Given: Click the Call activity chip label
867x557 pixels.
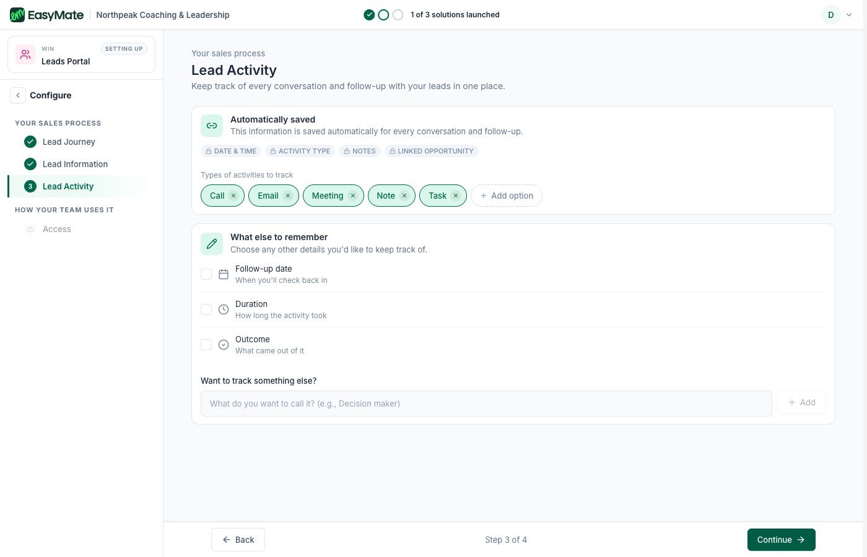Looking at the screenshot, I should 217,196.
